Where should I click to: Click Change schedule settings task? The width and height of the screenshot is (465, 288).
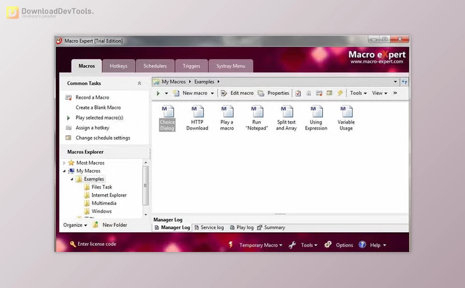click(102, 138)
